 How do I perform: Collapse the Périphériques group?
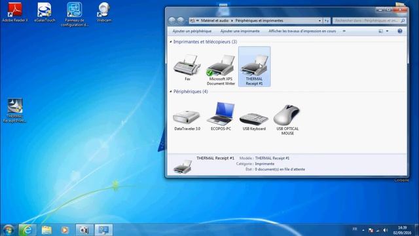171,92
